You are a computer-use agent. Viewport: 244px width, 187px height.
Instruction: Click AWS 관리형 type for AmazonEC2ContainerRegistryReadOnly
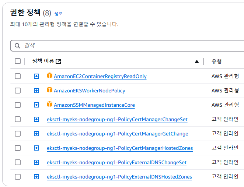pos(225,76)
